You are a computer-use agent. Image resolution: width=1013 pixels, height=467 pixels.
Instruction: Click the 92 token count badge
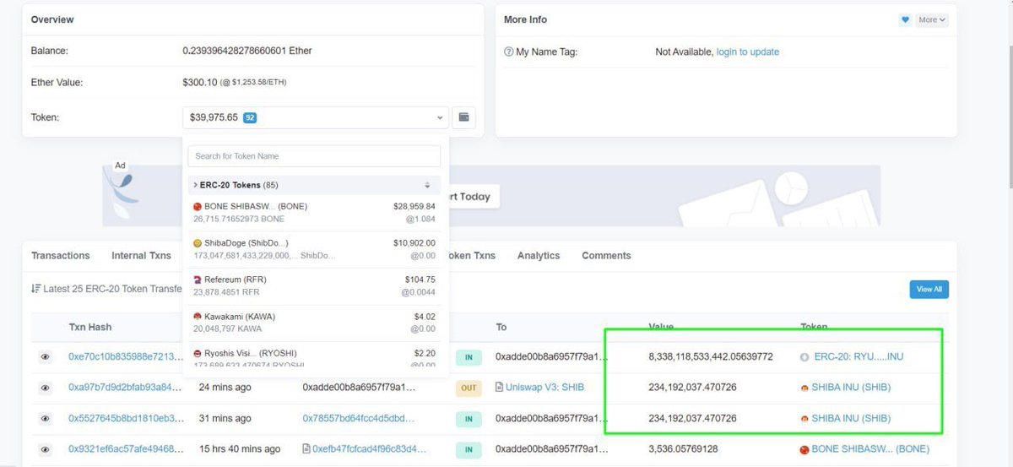tap(250, 118)
